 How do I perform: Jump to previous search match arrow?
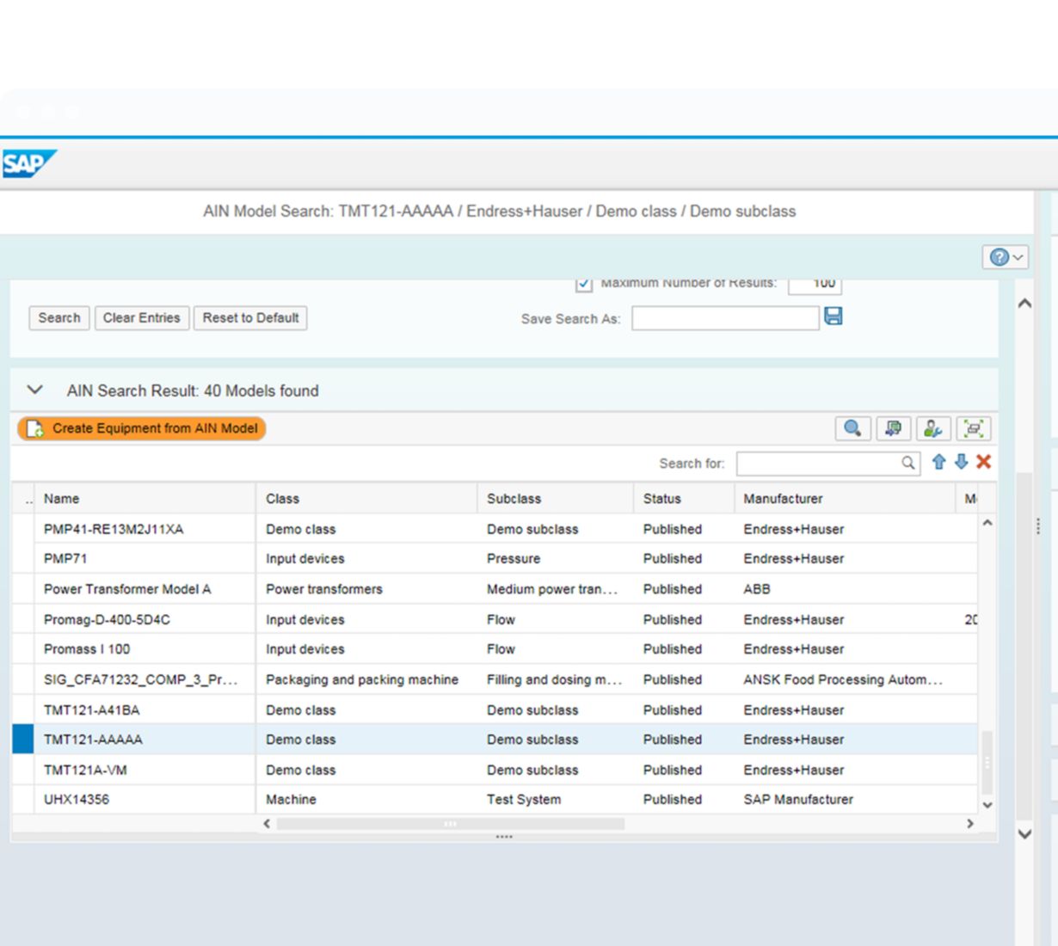[x=939, y=462]
